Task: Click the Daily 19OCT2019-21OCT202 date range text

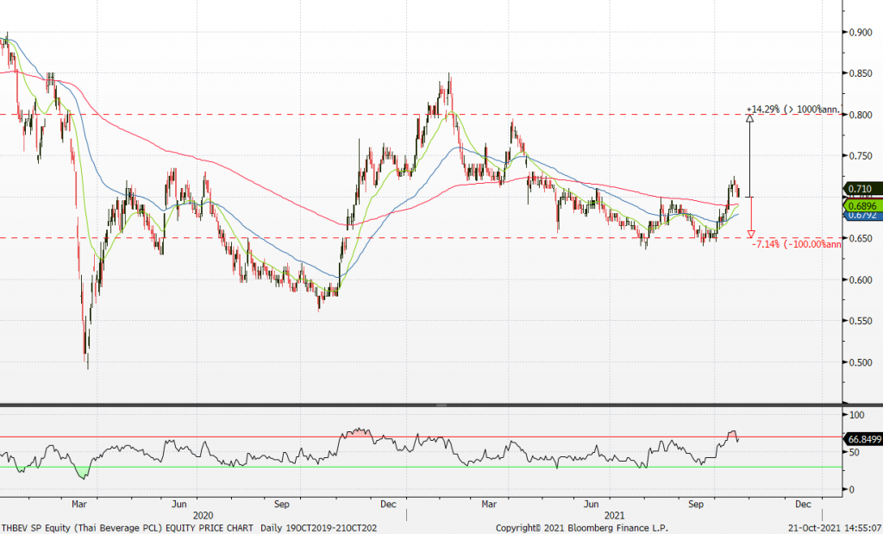Action: (318, 528)
